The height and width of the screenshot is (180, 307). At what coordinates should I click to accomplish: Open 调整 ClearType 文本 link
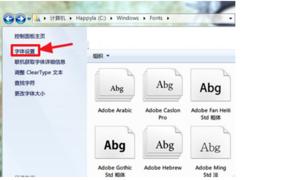pyautogui.click(x=39, y=73)
